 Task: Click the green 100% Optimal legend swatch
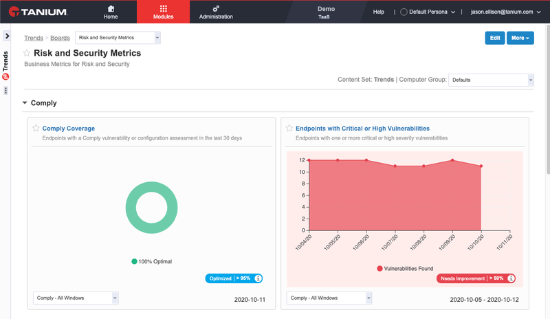coord(134,261)
